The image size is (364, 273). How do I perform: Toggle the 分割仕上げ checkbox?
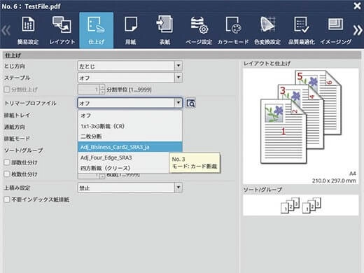click(x=7, y=90)
